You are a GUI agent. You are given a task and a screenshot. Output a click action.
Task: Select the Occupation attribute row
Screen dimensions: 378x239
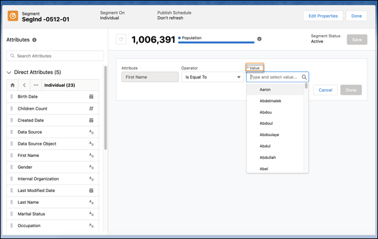pyautogui.click(x=53, y=225)
